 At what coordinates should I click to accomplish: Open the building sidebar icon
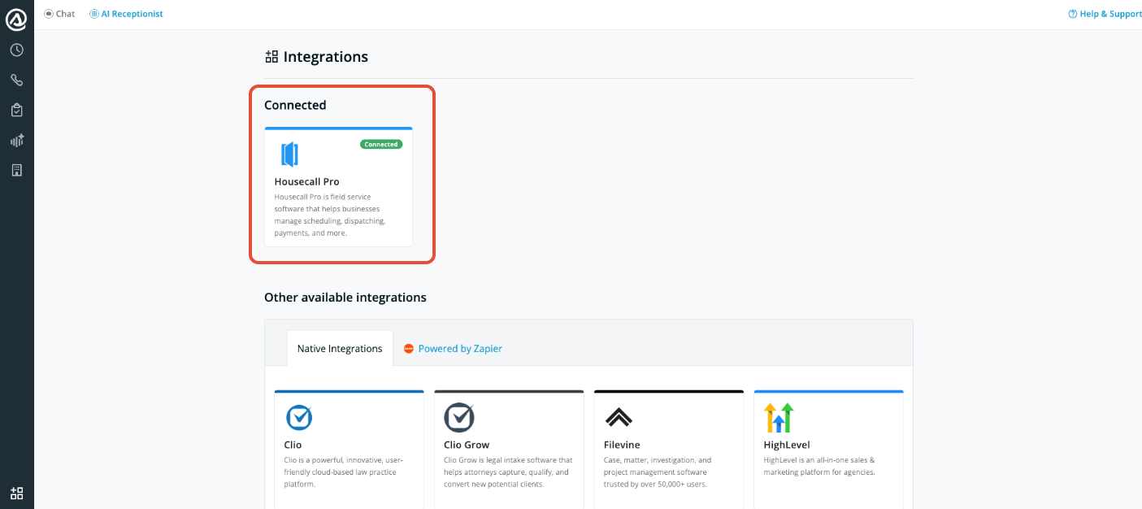point(16,171)
